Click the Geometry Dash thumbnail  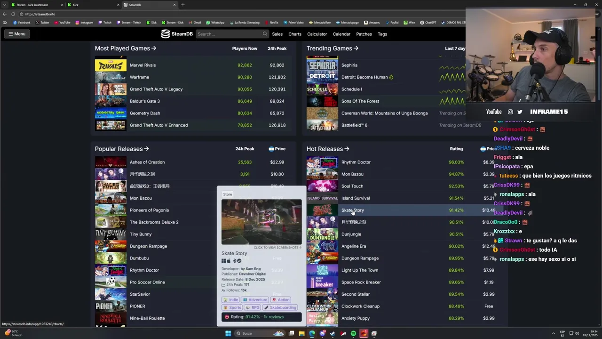pyautogui.click(x=111, y=113)
